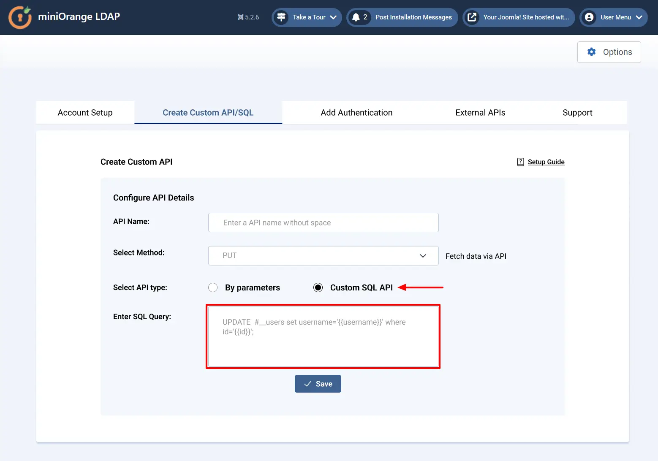Click the miniOrange logo icon

tap(20, 17)
